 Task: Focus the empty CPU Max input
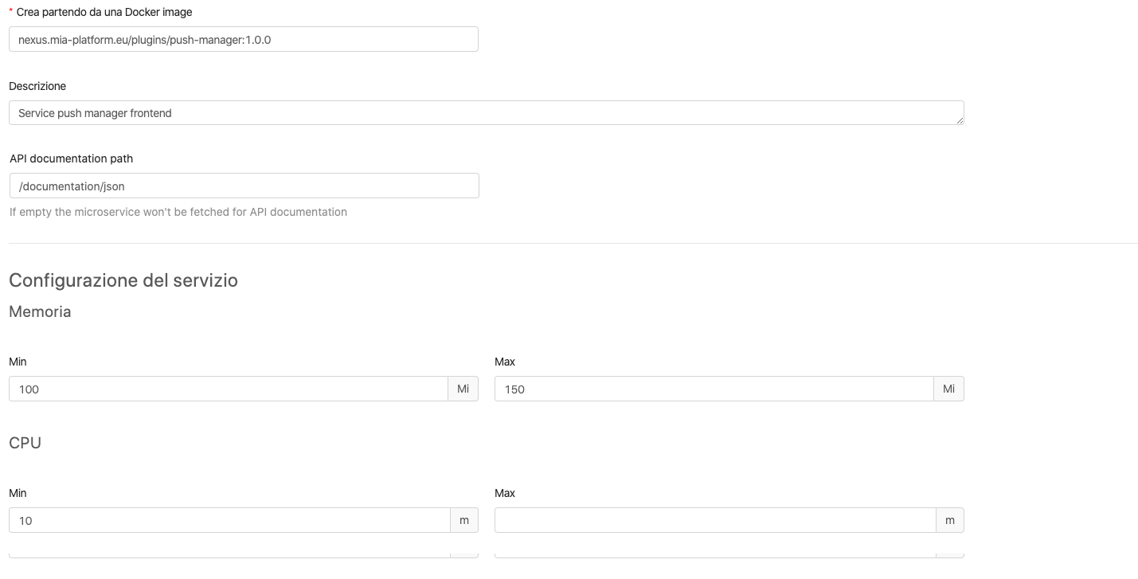(715, 521)
